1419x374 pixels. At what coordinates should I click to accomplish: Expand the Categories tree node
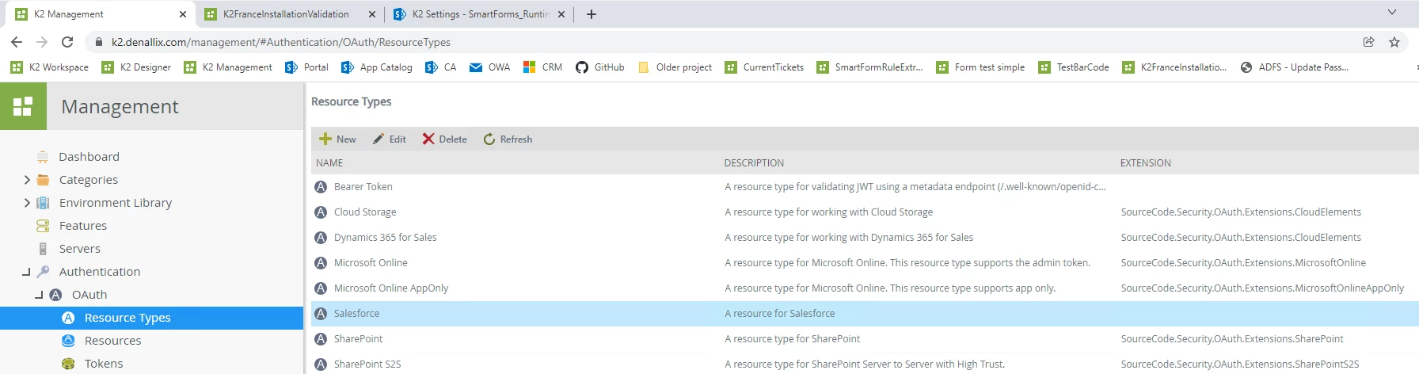pos(27,180)
